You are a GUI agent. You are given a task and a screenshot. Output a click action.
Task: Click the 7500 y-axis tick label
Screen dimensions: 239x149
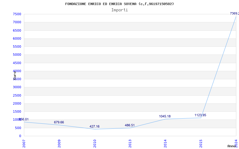coord(17,14)
